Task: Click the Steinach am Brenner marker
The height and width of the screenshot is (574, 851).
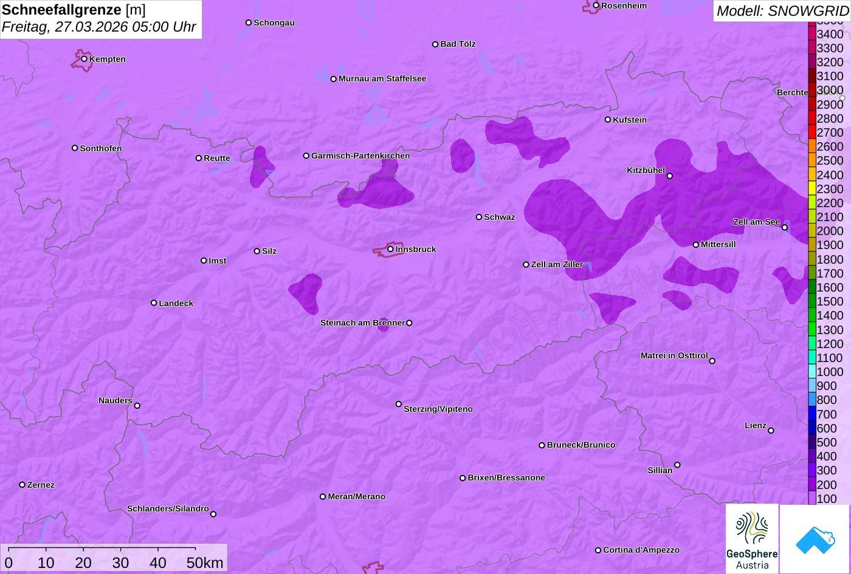Action: [409, 323]
